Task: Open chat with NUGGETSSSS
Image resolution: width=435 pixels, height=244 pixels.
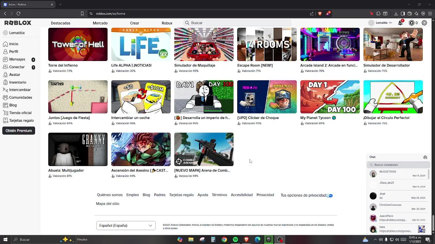Action: coord(398,174)
